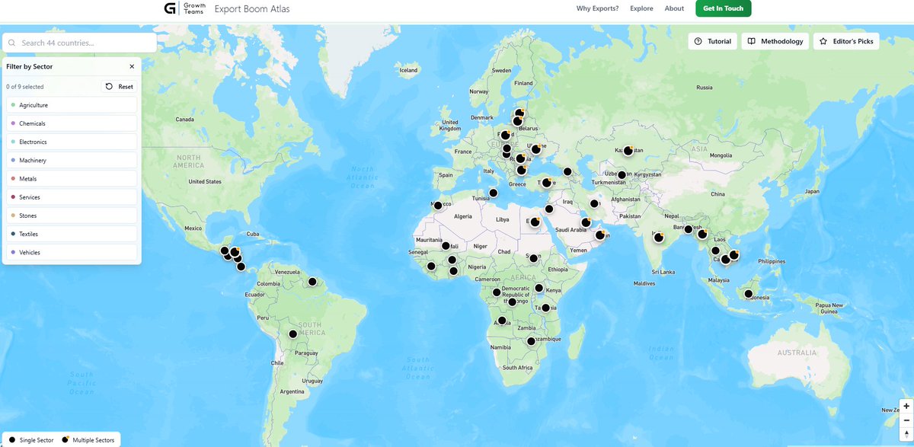Open the Explore menu

[x=641, y=8]
